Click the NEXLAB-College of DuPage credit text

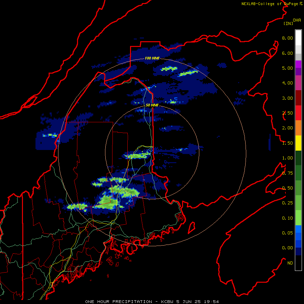point(272,4)
